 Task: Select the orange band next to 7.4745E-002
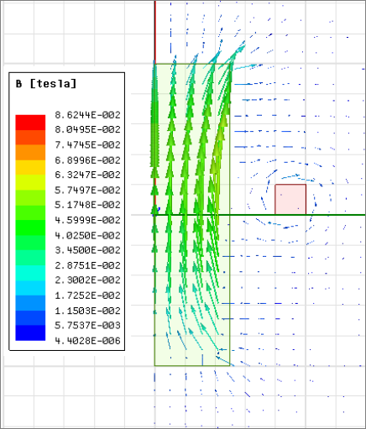30,152
